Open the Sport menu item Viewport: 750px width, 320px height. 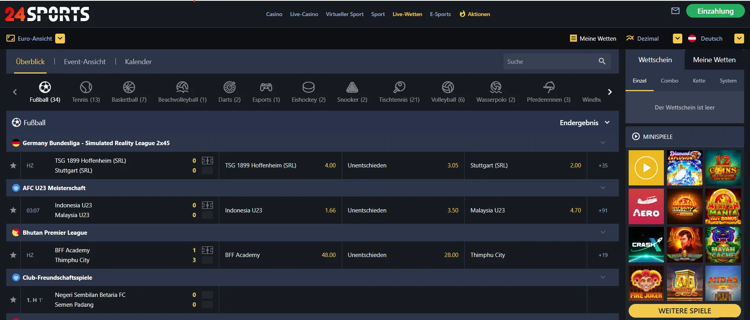(378, 14)
